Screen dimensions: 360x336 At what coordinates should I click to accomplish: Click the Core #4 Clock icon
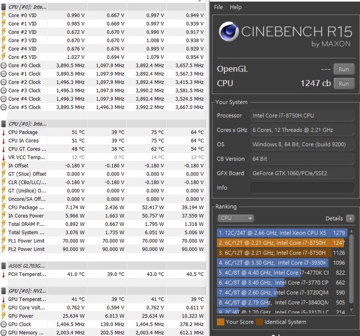[x=3, y=99]
